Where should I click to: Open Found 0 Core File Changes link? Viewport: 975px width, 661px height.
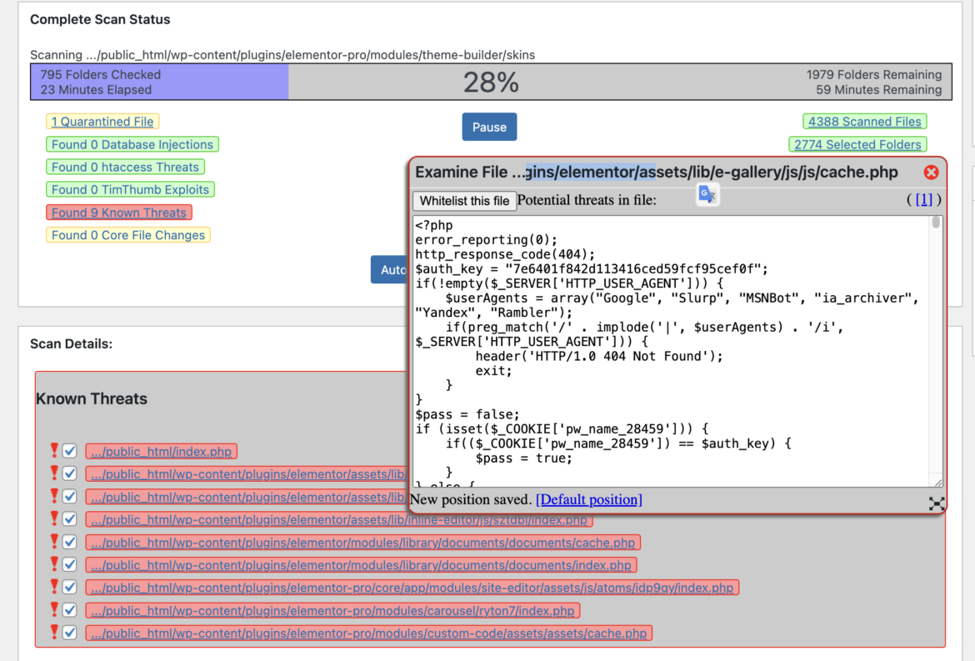tap(128, 235)
